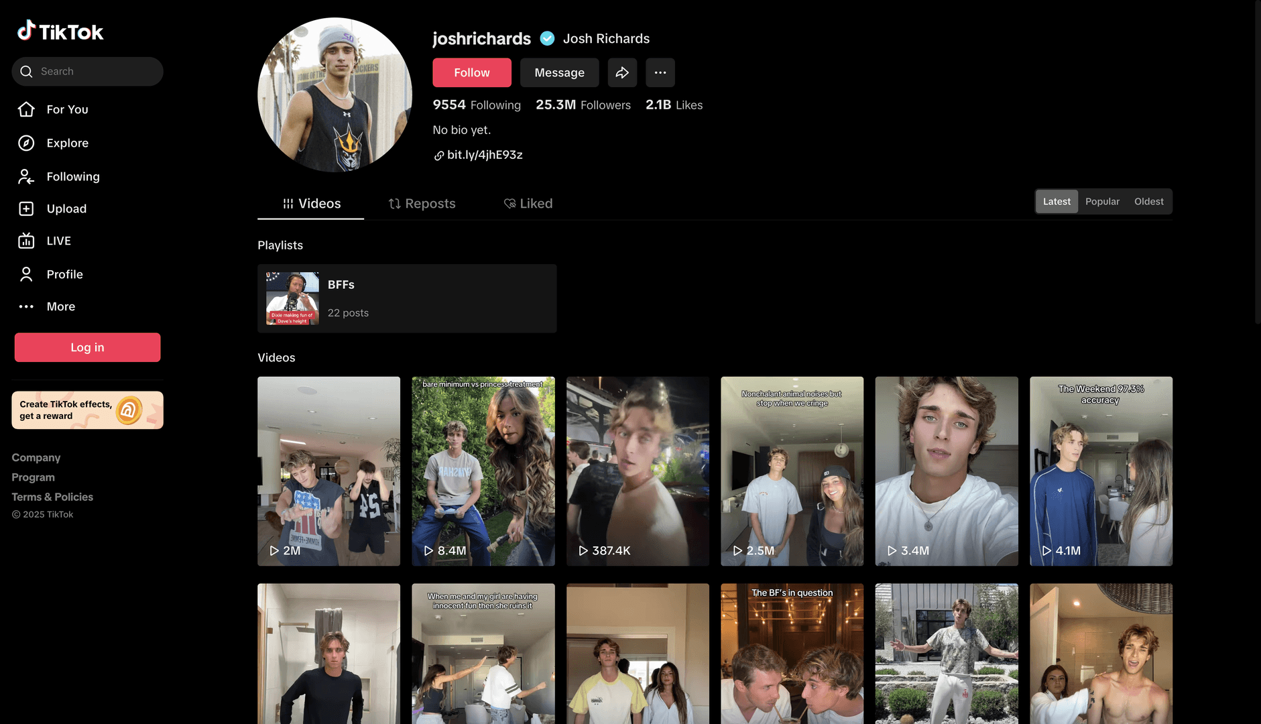
Task: Open the three-dot profile options menu
Action: [660, 72]
